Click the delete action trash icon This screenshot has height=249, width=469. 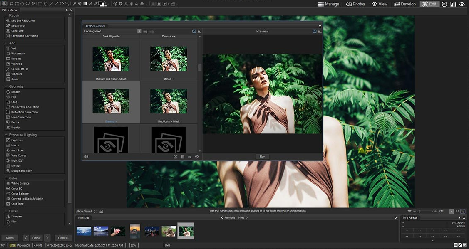pos(182,157)
